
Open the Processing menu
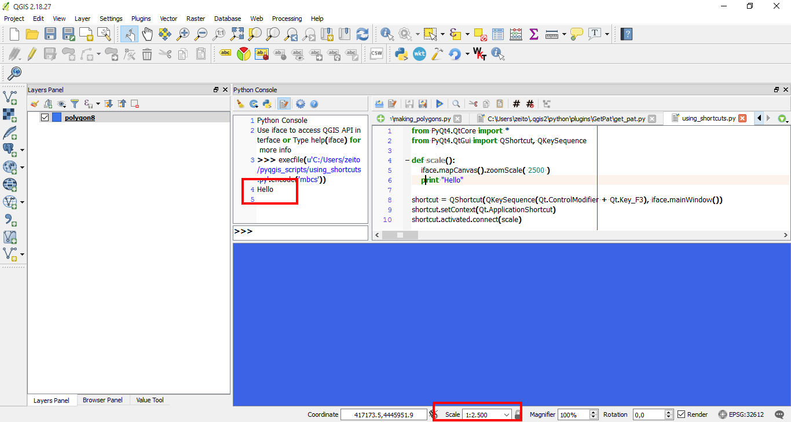coord(286,19)
